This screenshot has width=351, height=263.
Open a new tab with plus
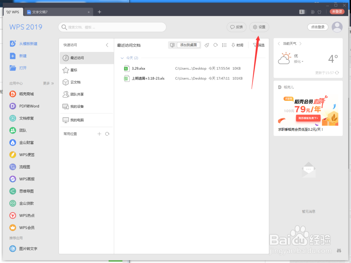(100, 12)
